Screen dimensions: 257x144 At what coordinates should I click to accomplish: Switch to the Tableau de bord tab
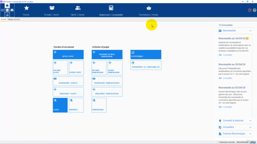(14, 19)
